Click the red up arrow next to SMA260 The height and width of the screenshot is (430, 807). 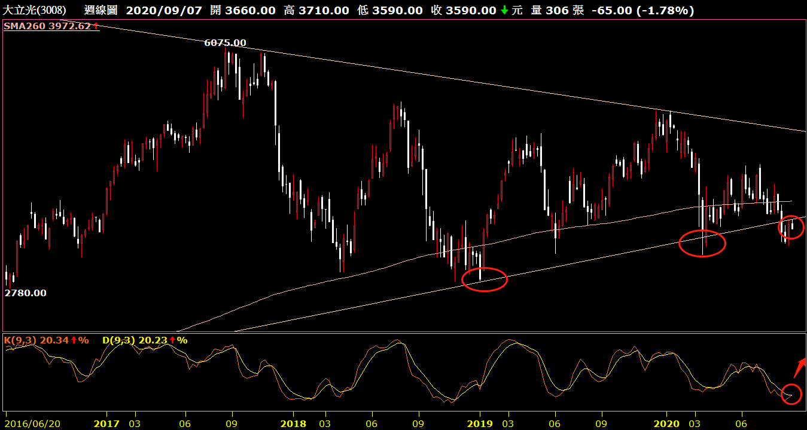(x=96, y=26)
